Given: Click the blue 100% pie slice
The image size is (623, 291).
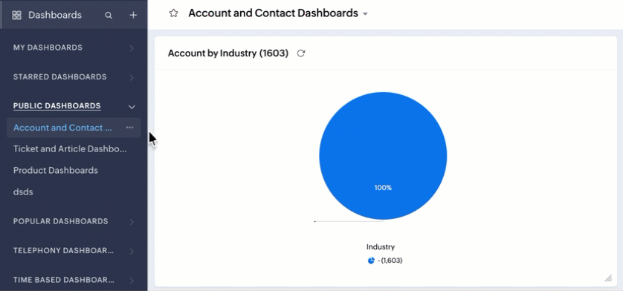Looking at the screenshot, I should (x=383, y=156).
